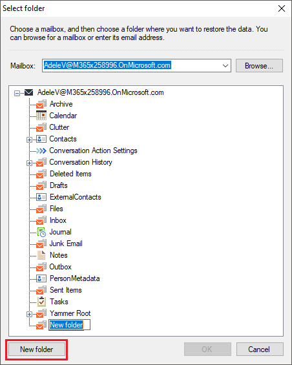Click the ExternalContacts card icon

coord(41,197)
